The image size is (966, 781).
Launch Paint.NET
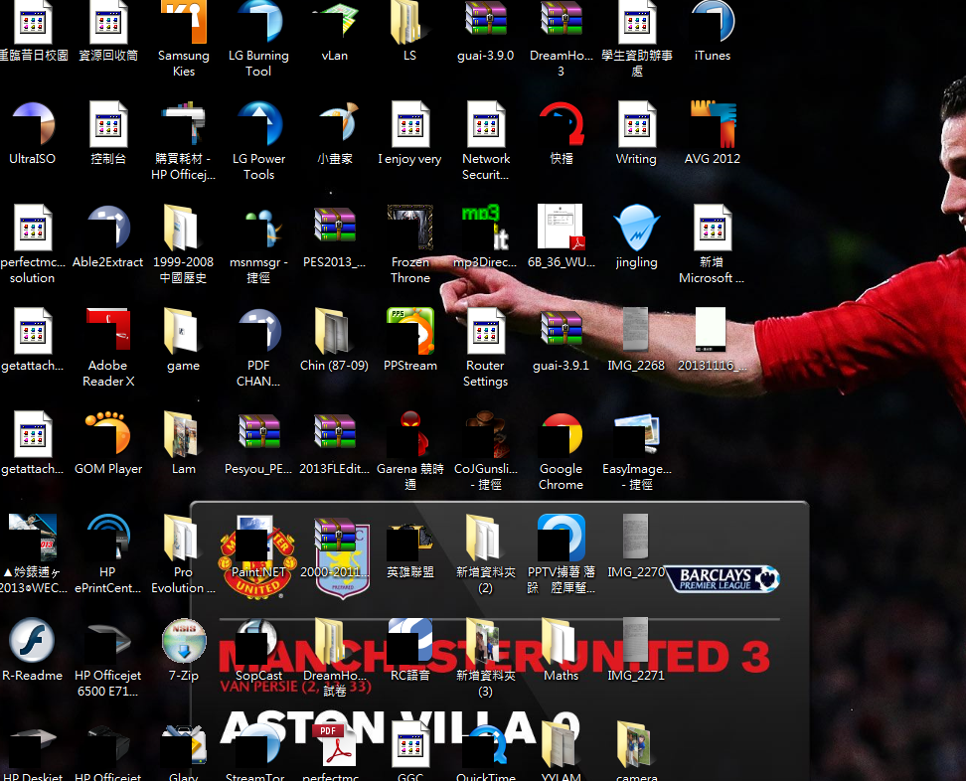point(258,538)
